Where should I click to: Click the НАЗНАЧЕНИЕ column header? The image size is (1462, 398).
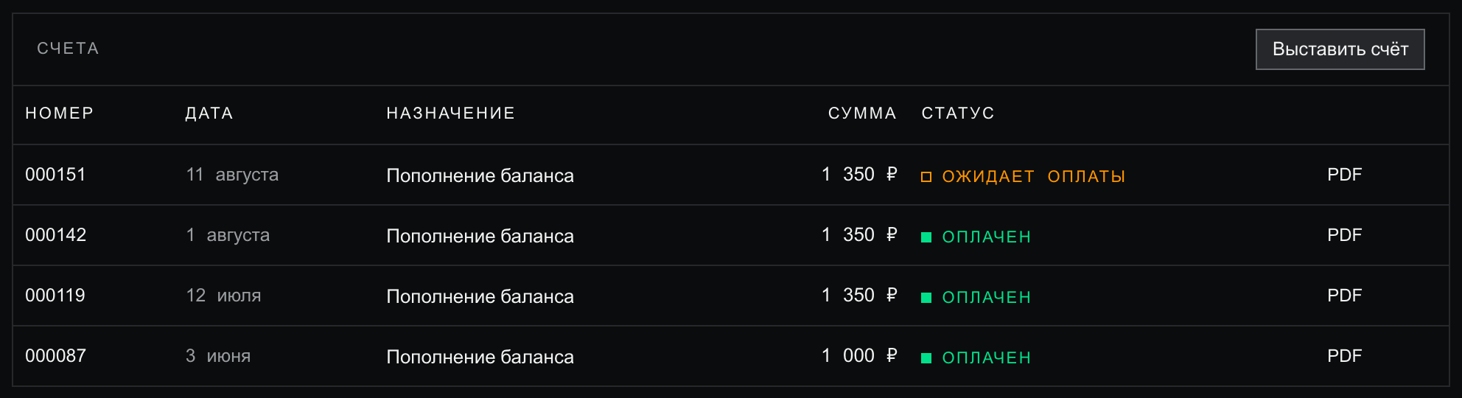pos(451,114)
